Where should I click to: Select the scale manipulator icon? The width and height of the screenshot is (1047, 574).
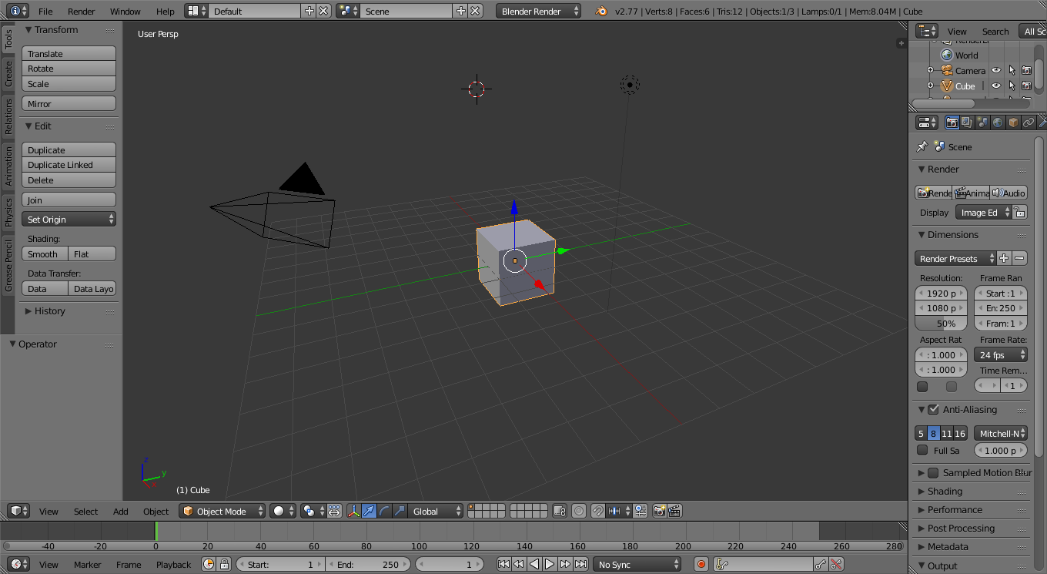400,511
